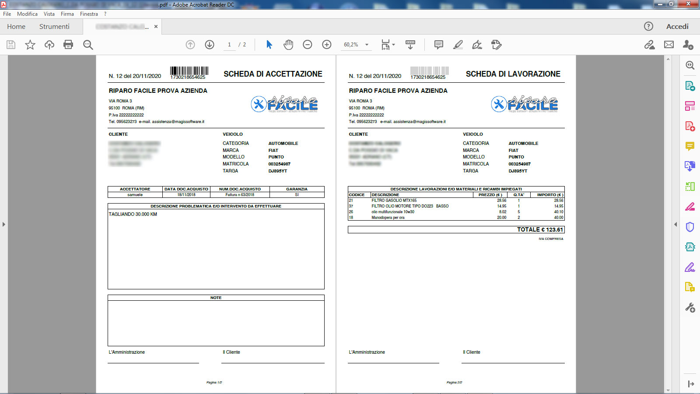Send file by email envelope icon
Viewport: 700px width, 394px height.
pyautogui.click(x=669, y=45)
